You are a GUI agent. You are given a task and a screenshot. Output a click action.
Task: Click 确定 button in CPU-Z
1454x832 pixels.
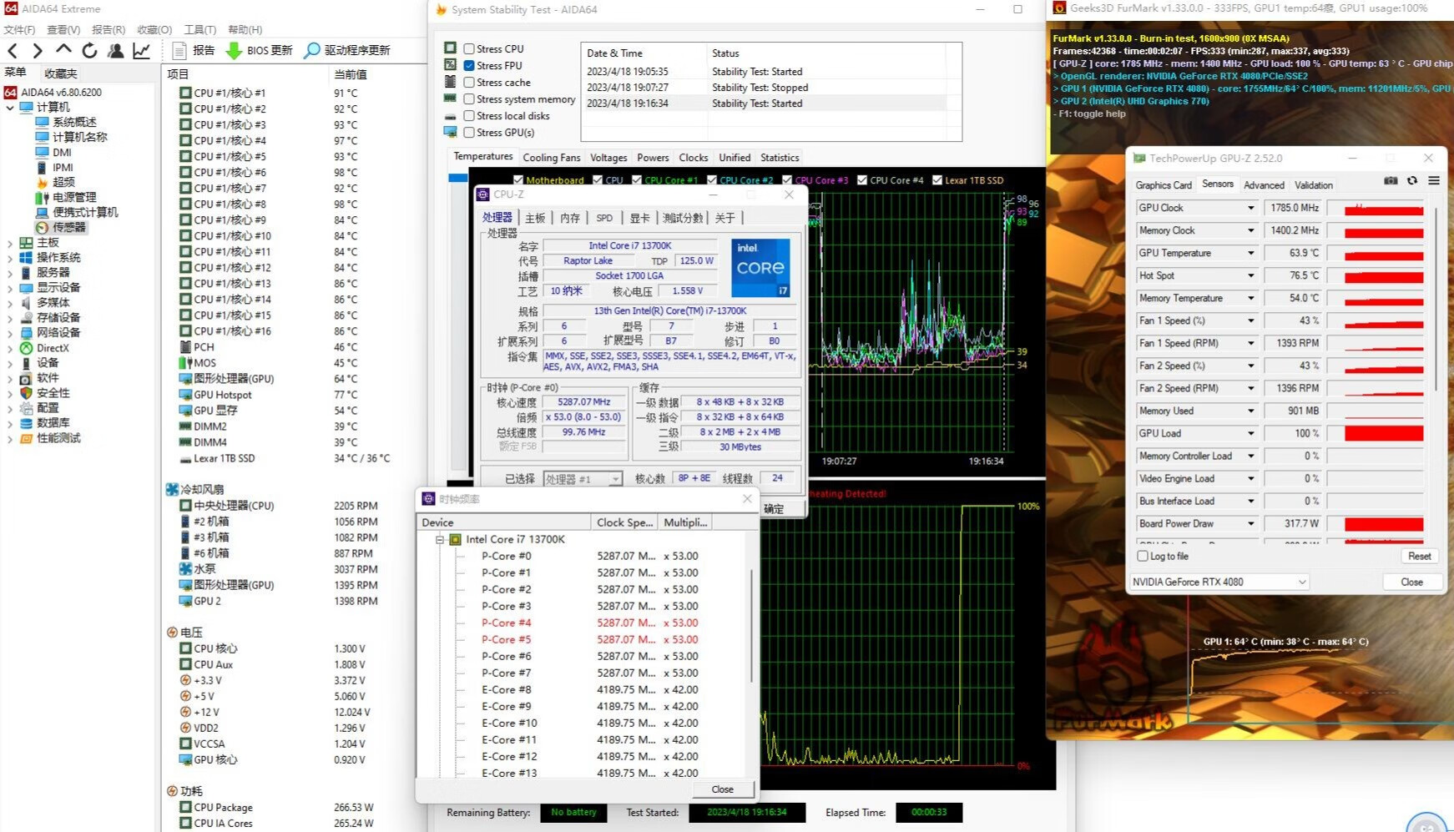coord(776,509)
